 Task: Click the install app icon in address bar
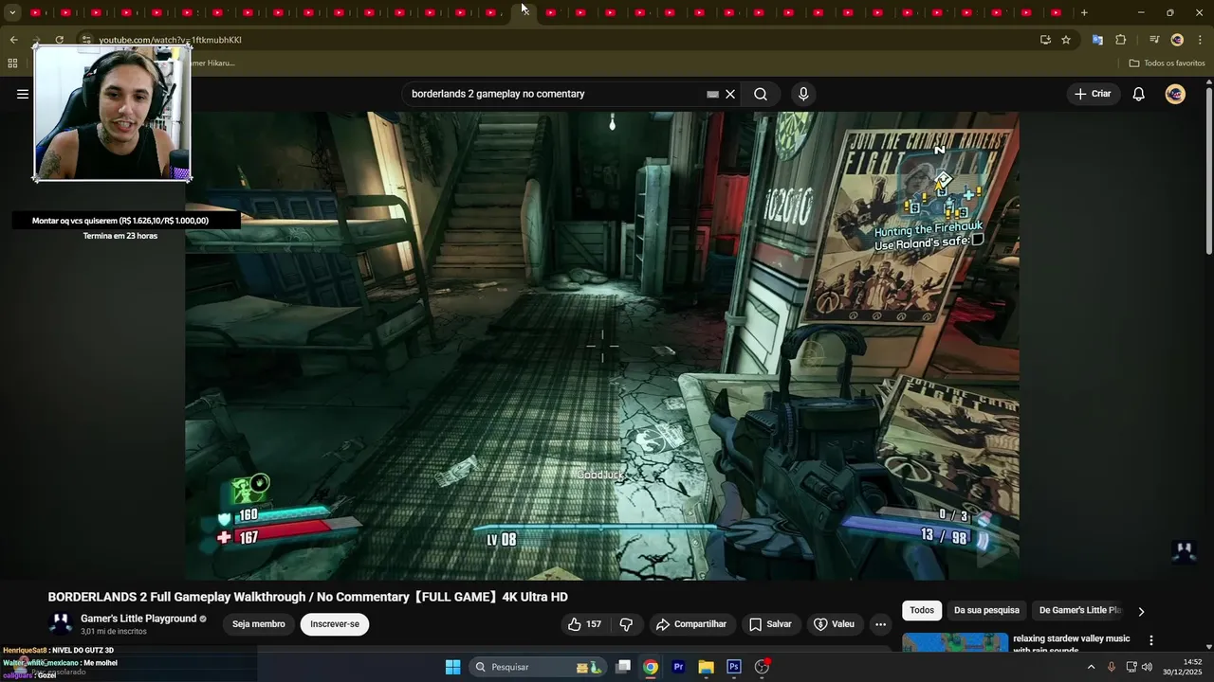[1045, 40]
